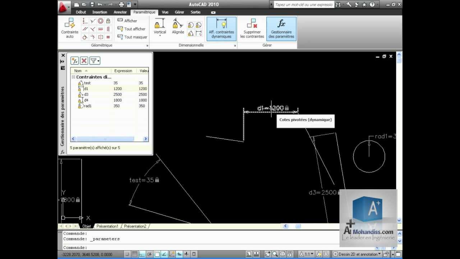
Task: Select the Parallel constraint icon
Action: pyautogui.click(x=85, y=29)
